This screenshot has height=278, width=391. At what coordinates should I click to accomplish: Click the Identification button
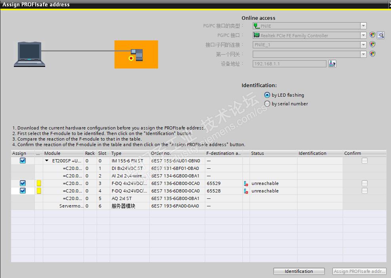tap(299, 271)
